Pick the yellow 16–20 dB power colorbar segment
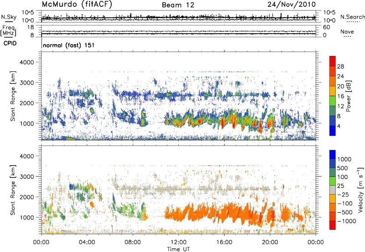 tap(333, 91)
